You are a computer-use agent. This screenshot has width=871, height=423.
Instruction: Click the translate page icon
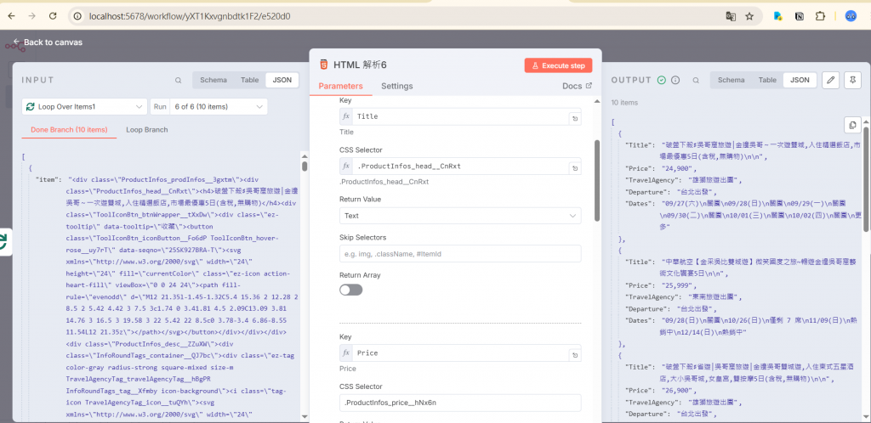(731, 16)
